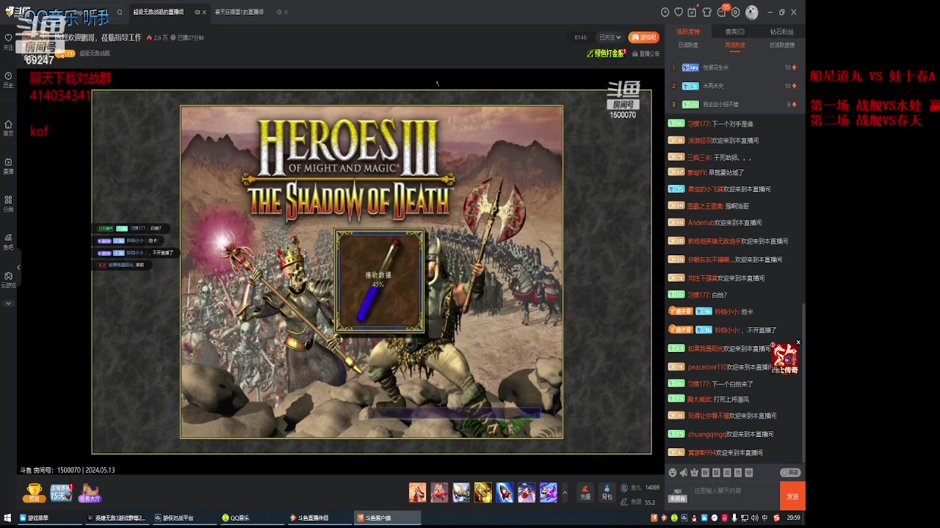This screenshot has height=528, width=940.
Task: Click chat message 下一个白给来了
Action: (732, 384)
